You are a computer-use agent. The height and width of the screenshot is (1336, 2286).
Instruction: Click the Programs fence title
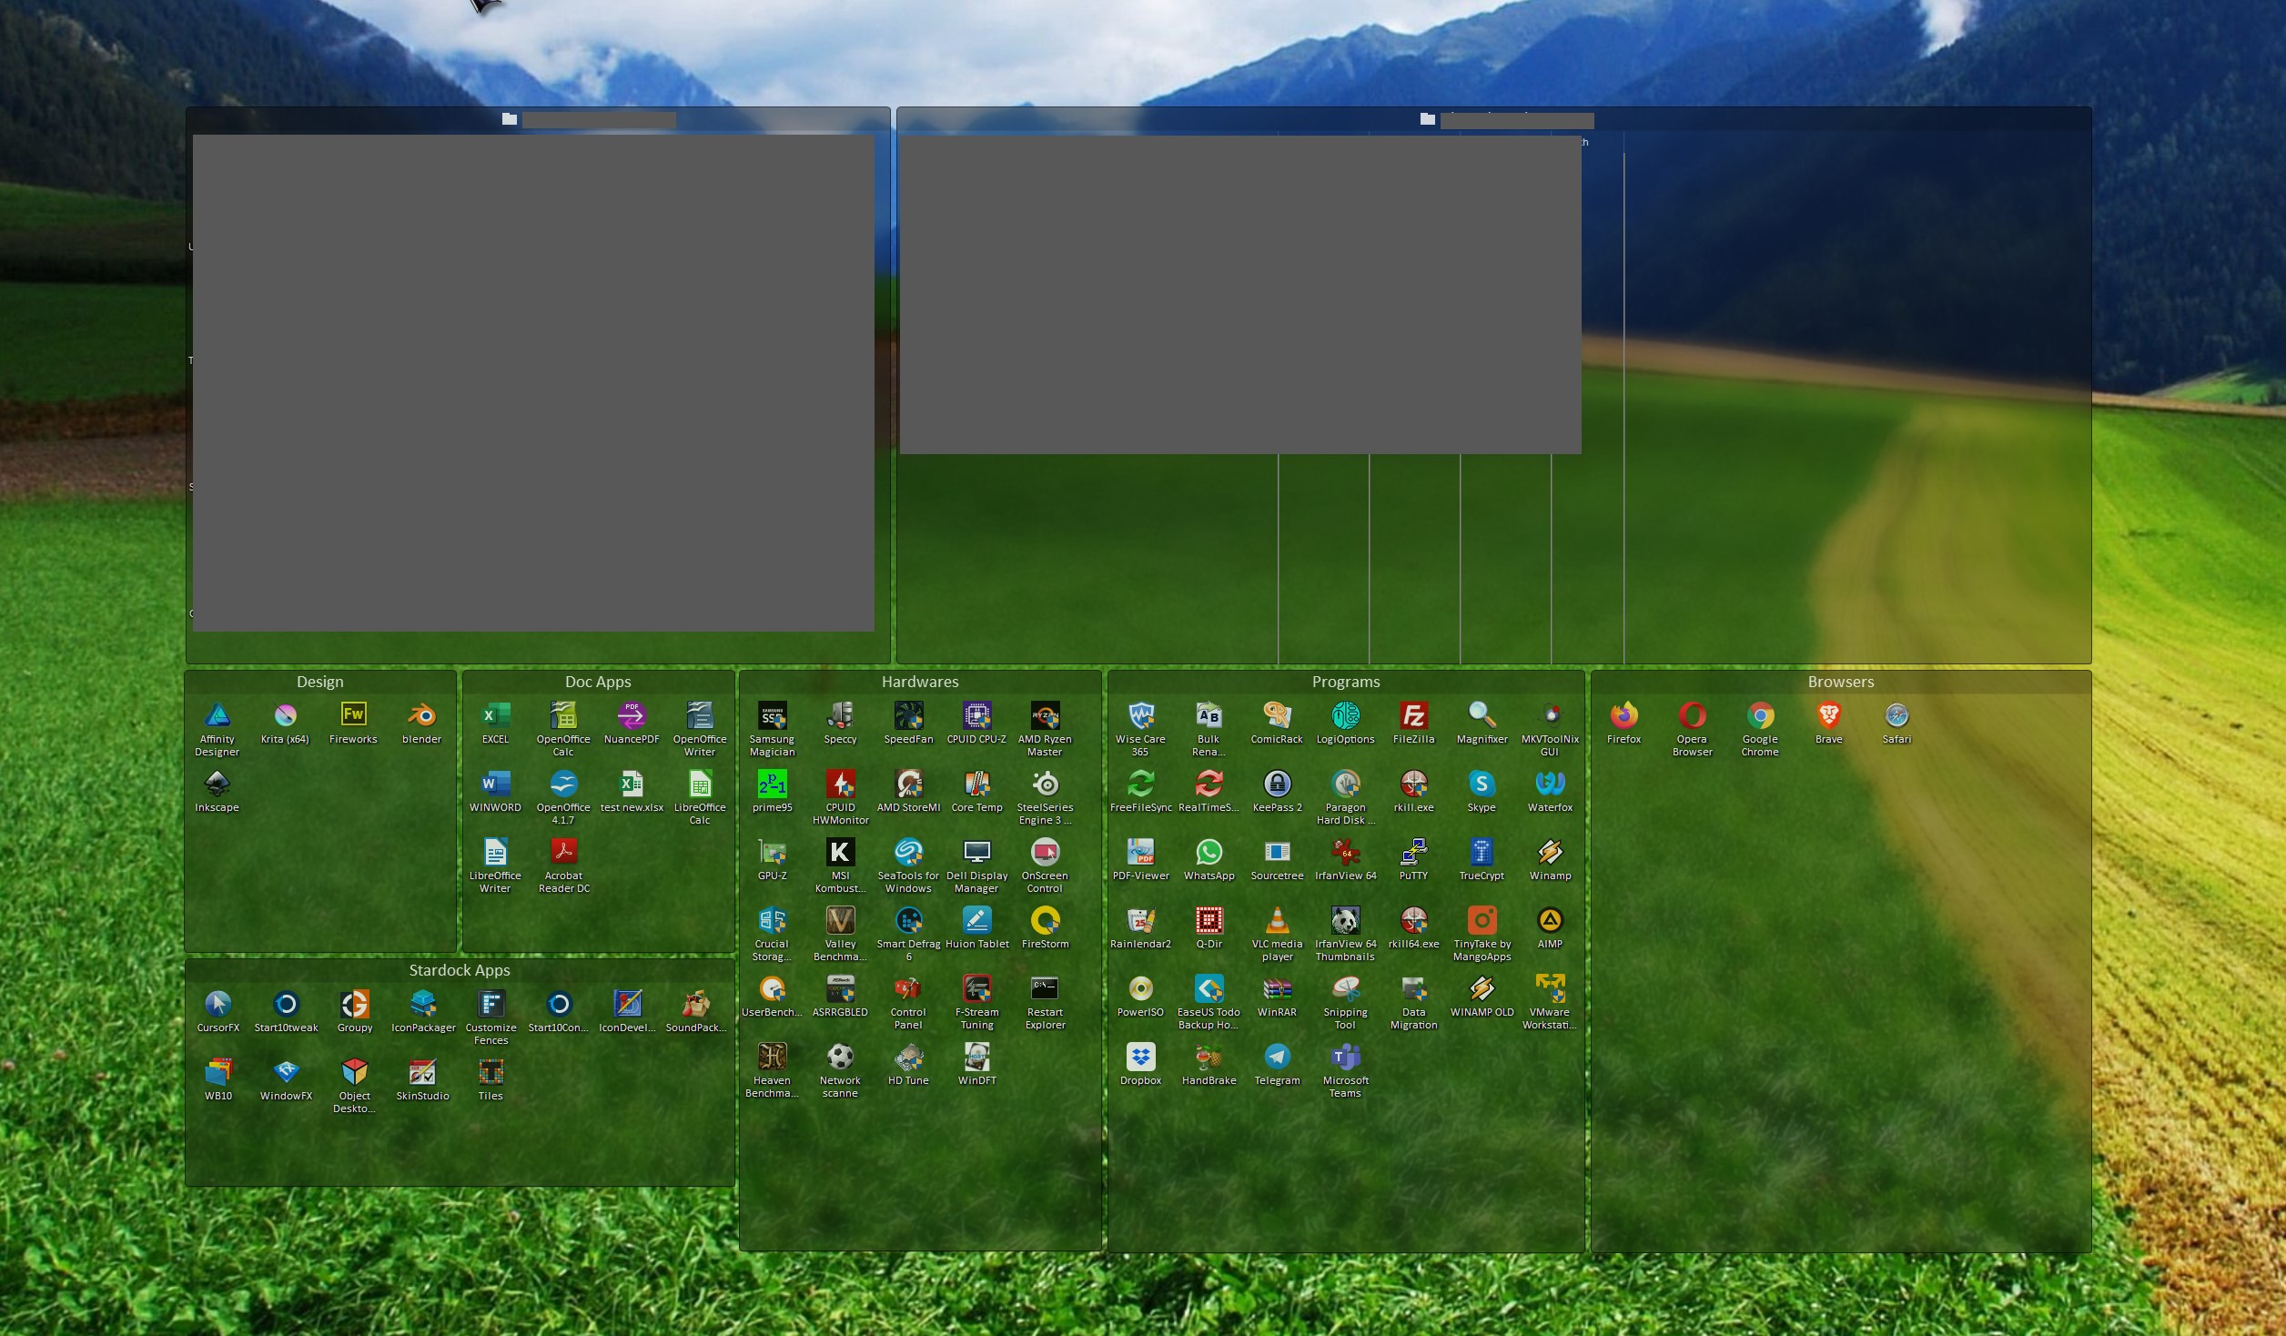pos(1346,682)
